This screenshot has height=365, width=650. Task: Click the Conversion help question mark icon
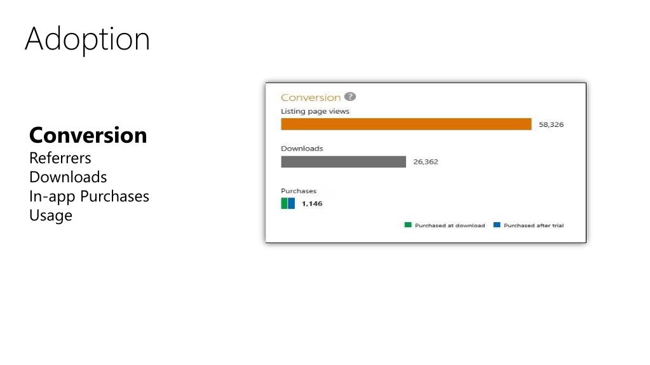coord(350,96)
